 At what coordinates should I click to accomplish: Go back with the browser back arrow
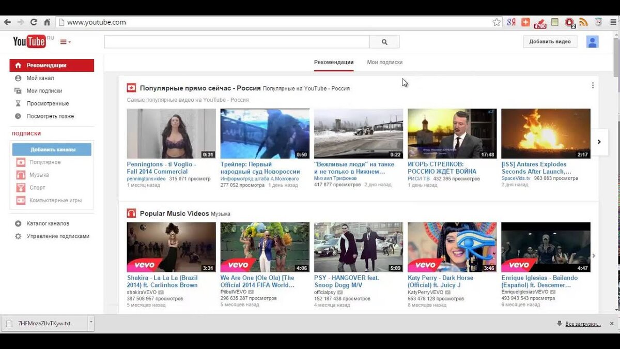pyautogui.click(x=7, y=22)
